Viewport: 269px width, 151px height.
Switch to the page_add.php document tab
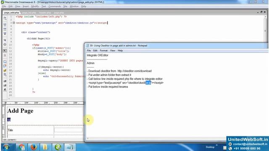[11, 13]
